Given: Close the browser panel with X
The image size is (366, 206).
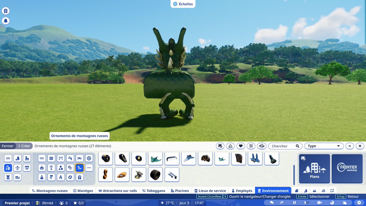Looking at the screenshot, I should tap(360, 146).
